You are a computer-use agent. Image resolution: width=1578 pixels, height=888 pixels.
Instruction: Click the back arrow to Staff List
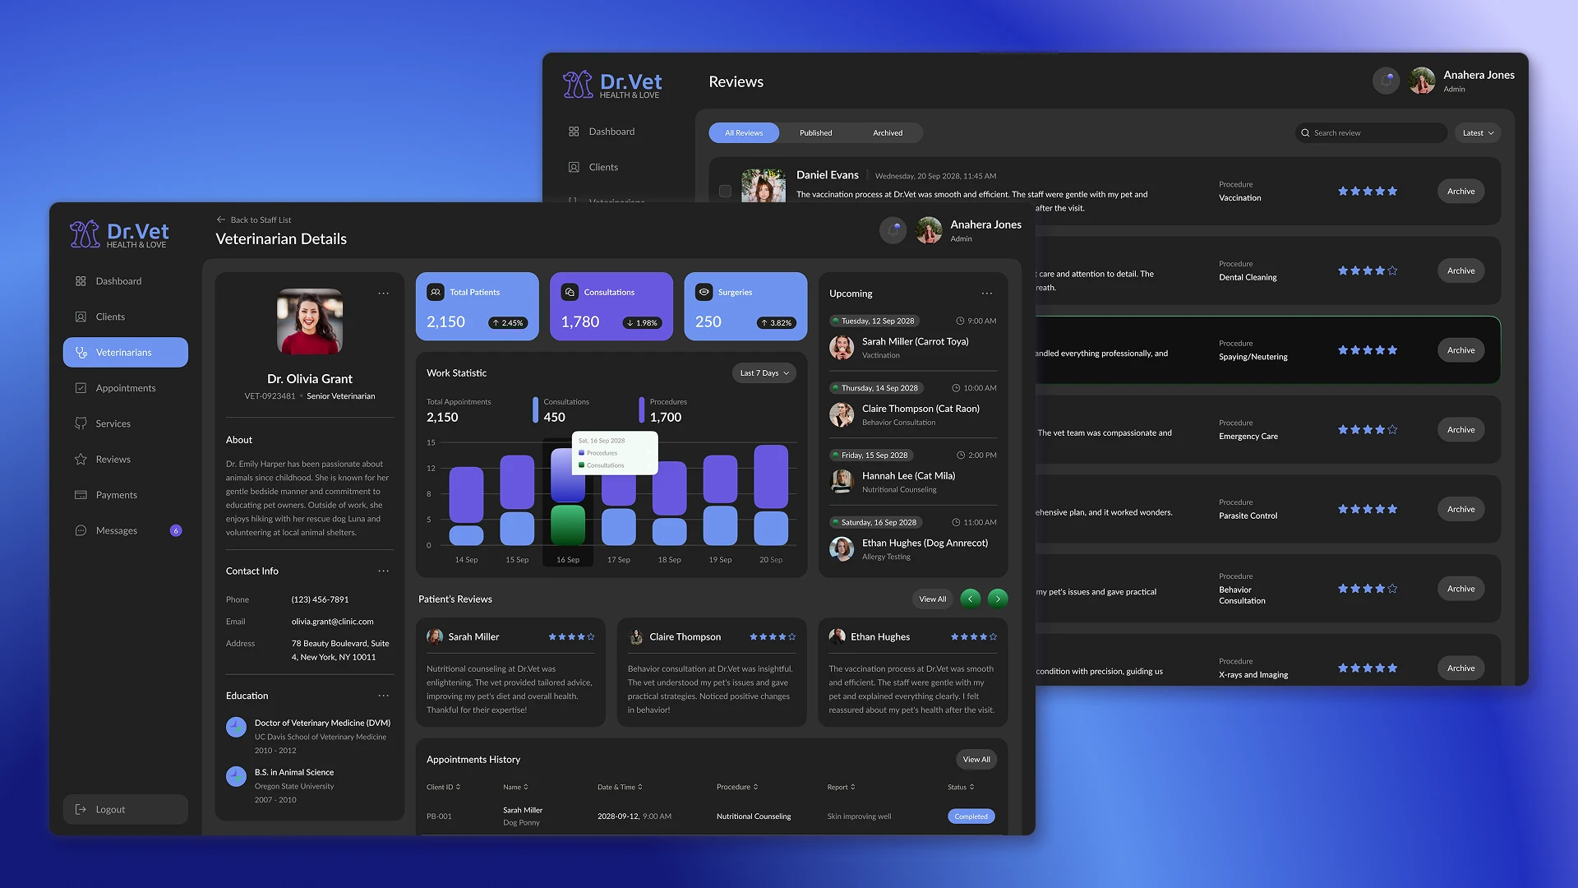(x=220, y=220)
